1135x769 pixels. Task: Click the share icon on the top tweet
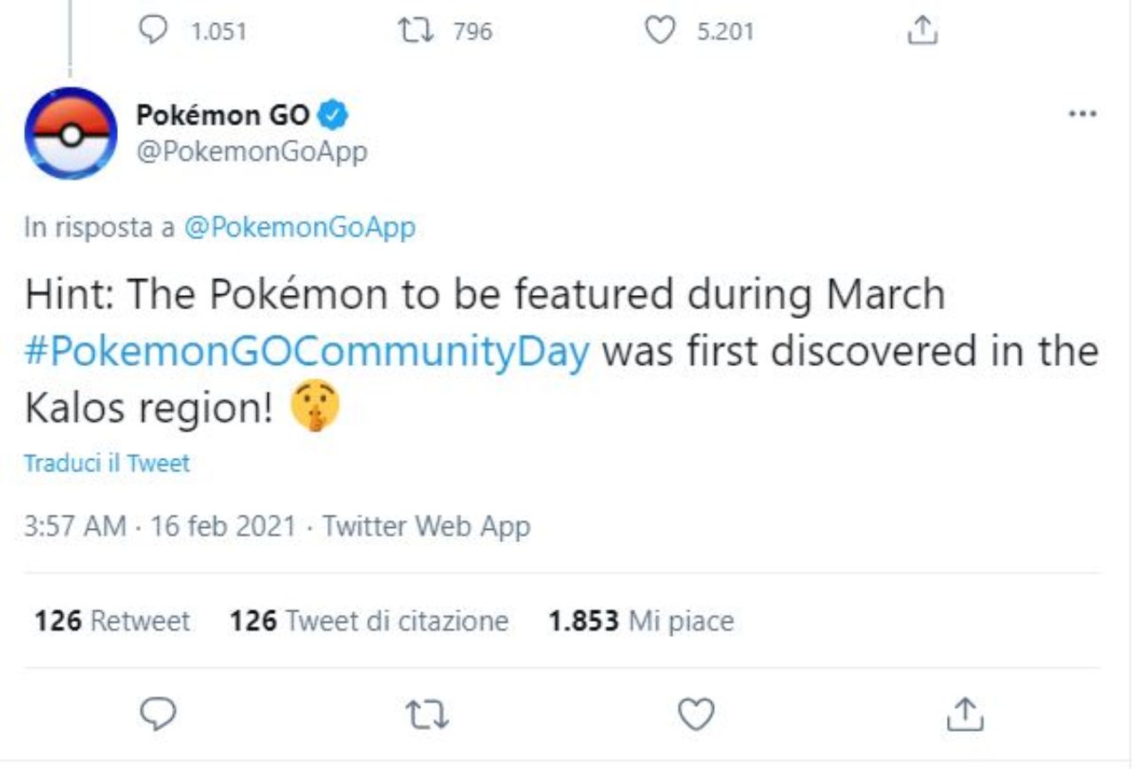coord(922,32)
